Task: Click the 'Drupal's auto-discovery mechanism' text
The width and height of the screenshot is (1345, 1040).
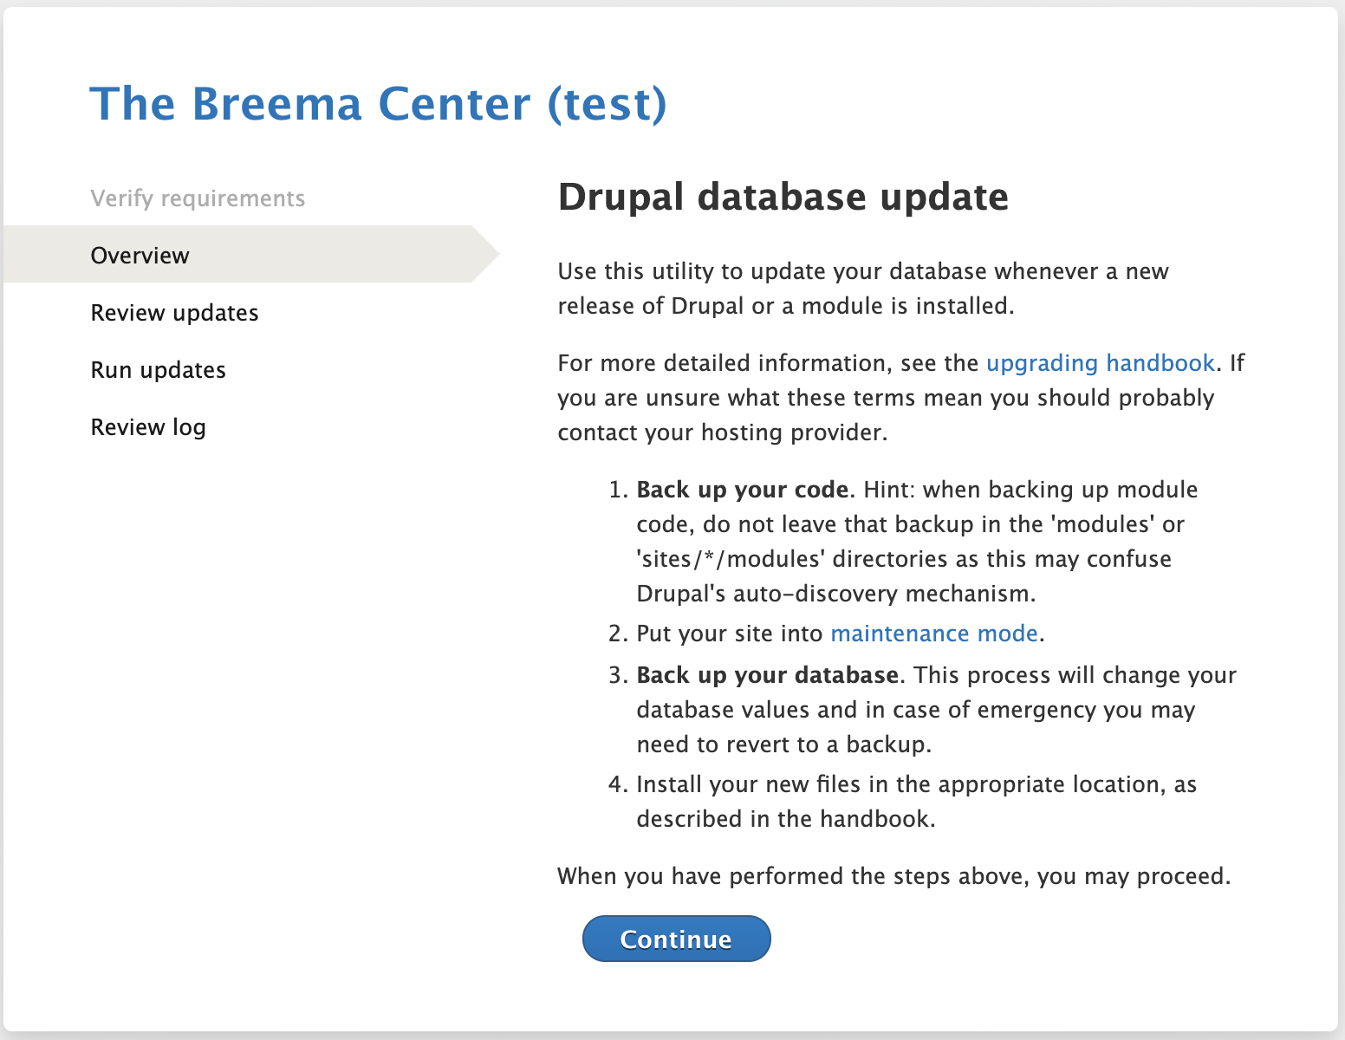Action: point(835,594)
